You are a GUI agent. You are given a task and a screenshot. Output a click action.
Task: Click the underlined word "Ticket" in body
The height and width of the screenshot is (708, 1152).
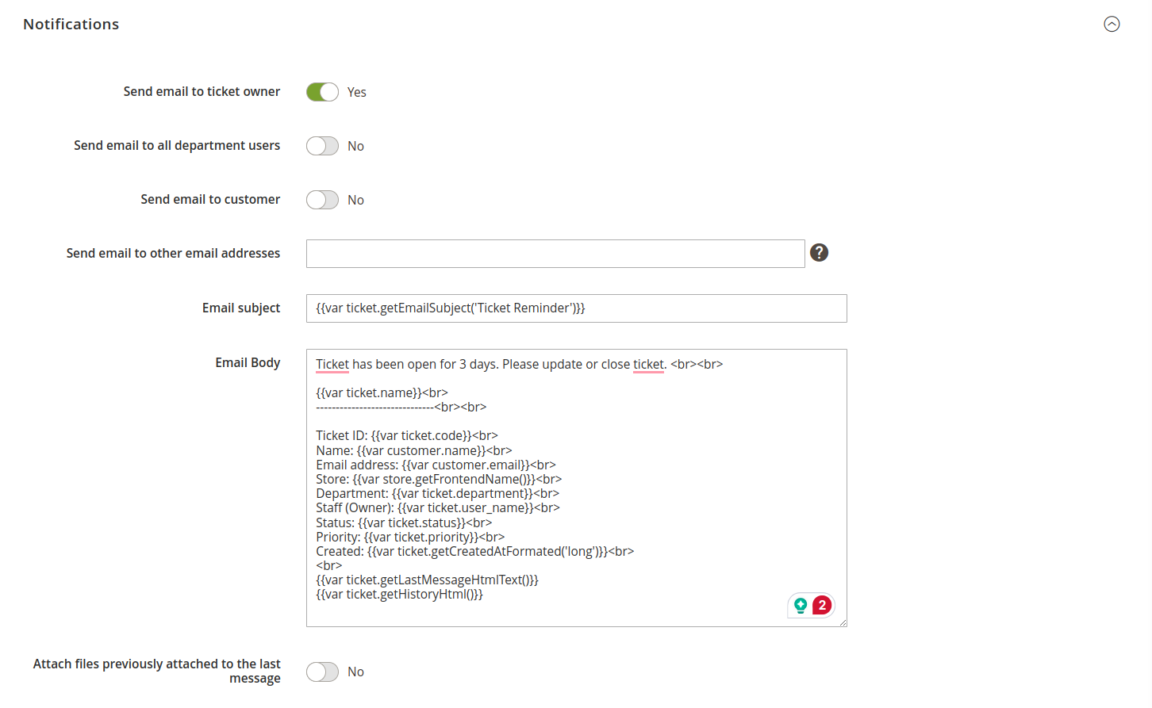click(332, 365)
